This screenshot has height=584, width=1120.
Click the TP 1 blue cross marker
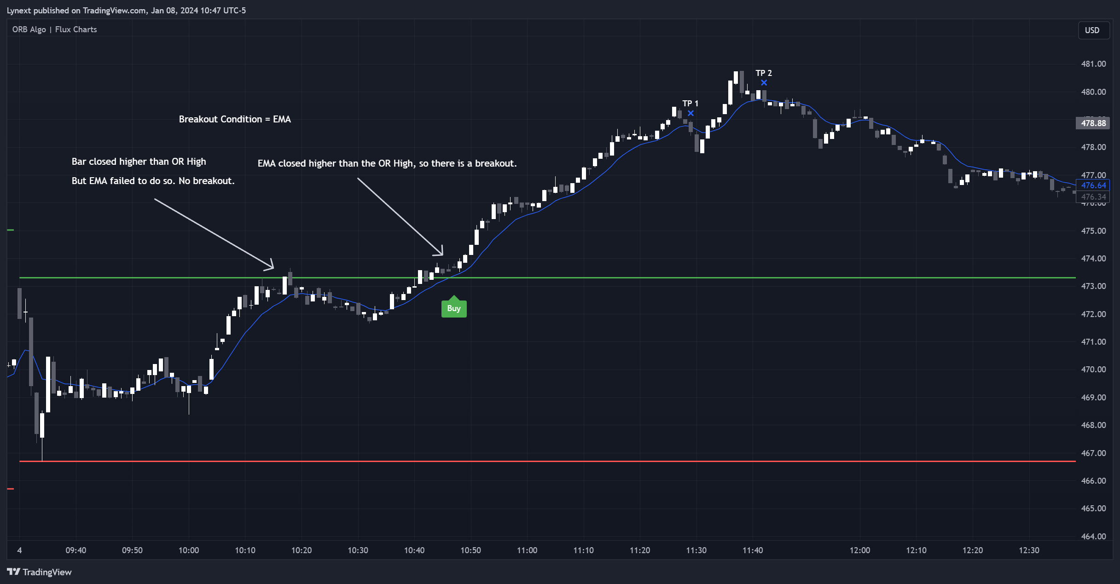[691, 113]
